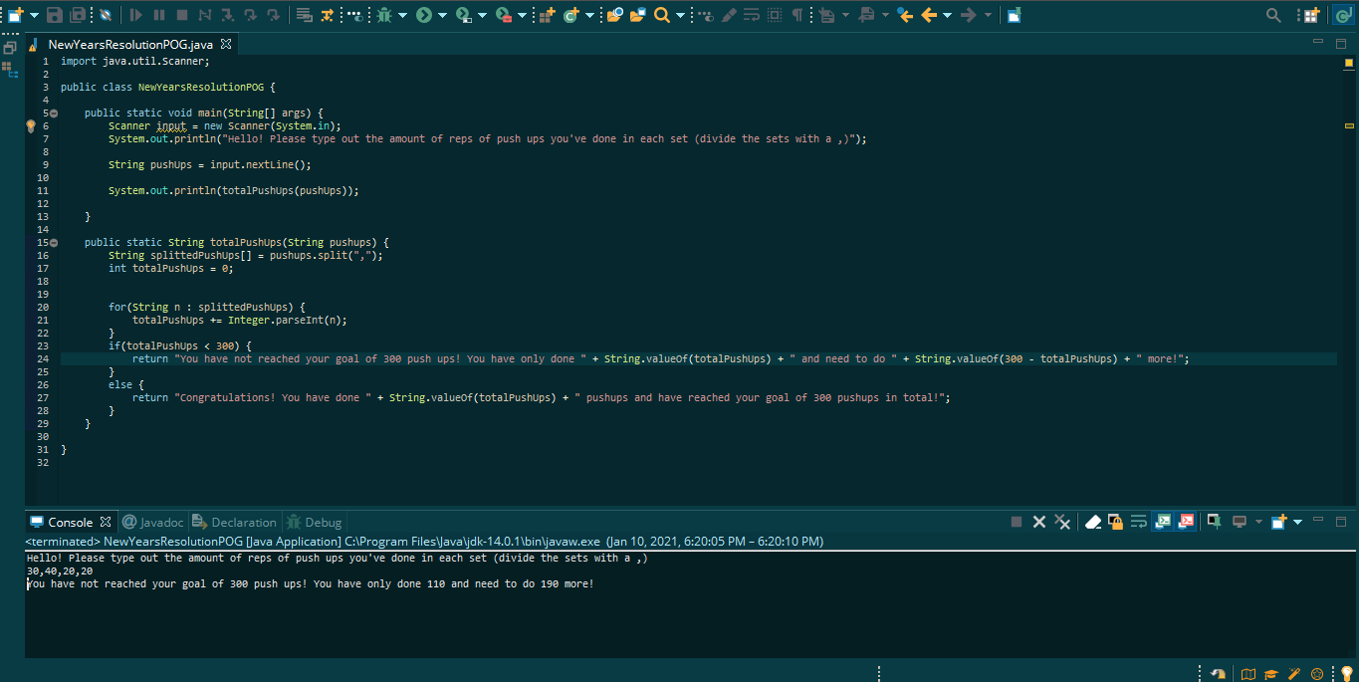The image size is (1359, 682).
Task: Click the Resume debug icon
Action: coord(136,15)
